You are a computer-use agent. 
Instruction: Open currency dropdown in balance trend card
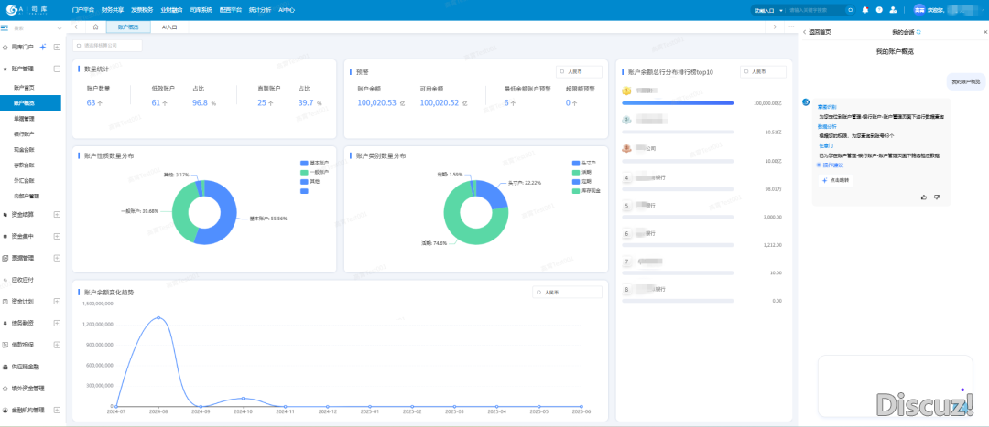coord(568,293)
